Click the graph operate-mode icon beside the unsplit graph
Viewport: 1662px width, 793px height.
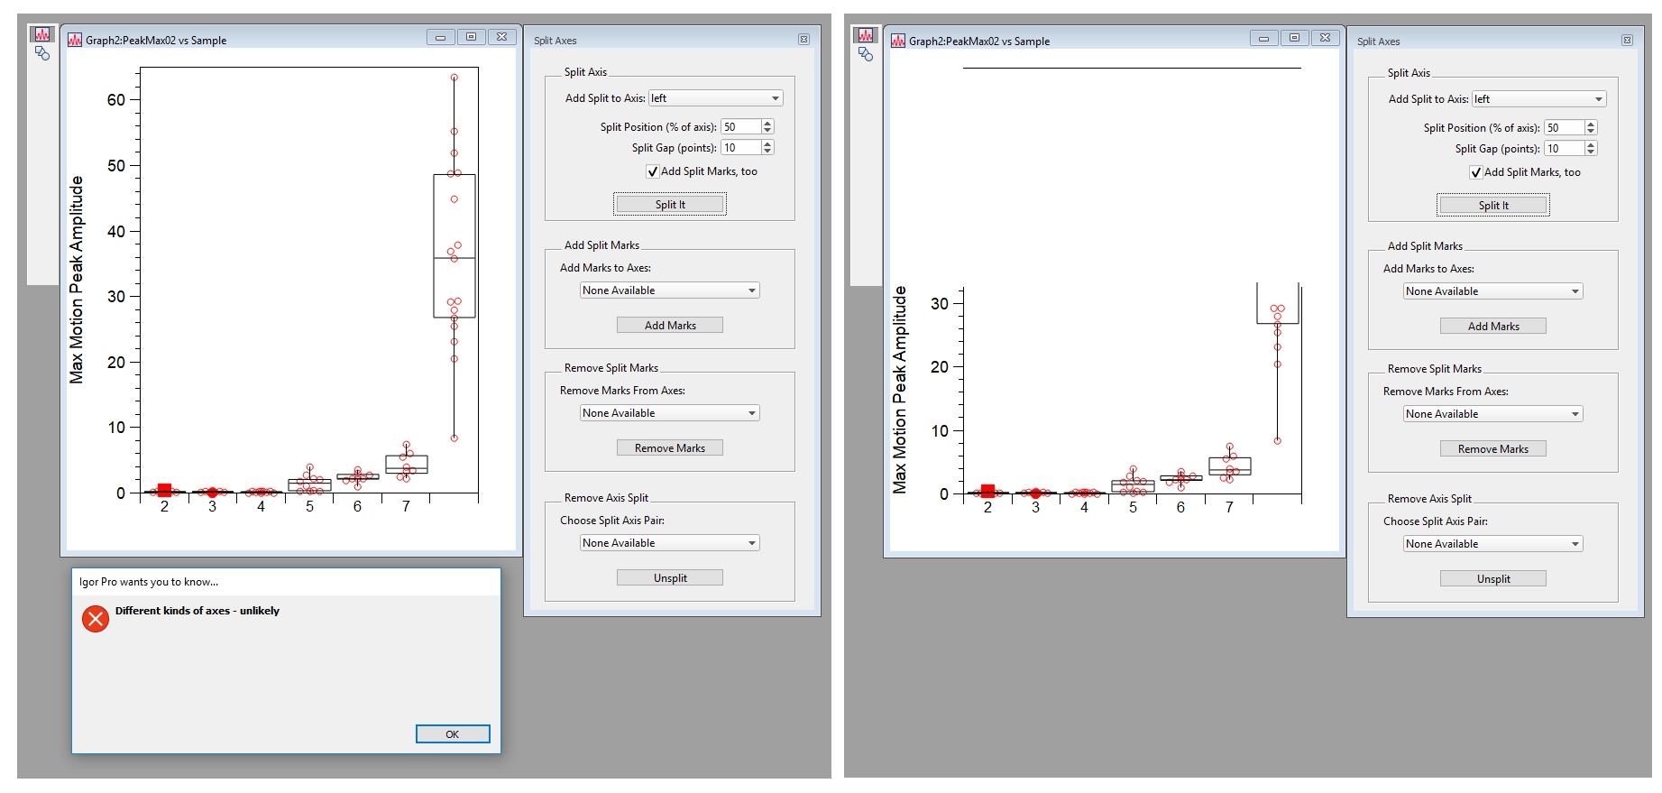42,35
